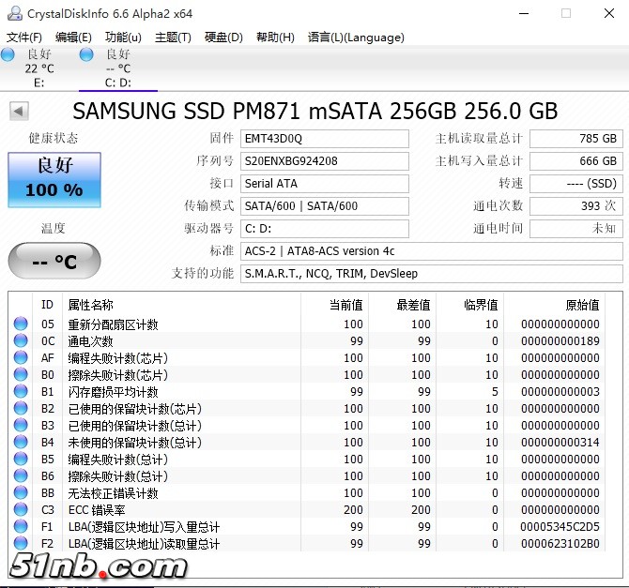Open the 主题(T) menu
The width and height of the screenshot is (629, 588).
173,38
